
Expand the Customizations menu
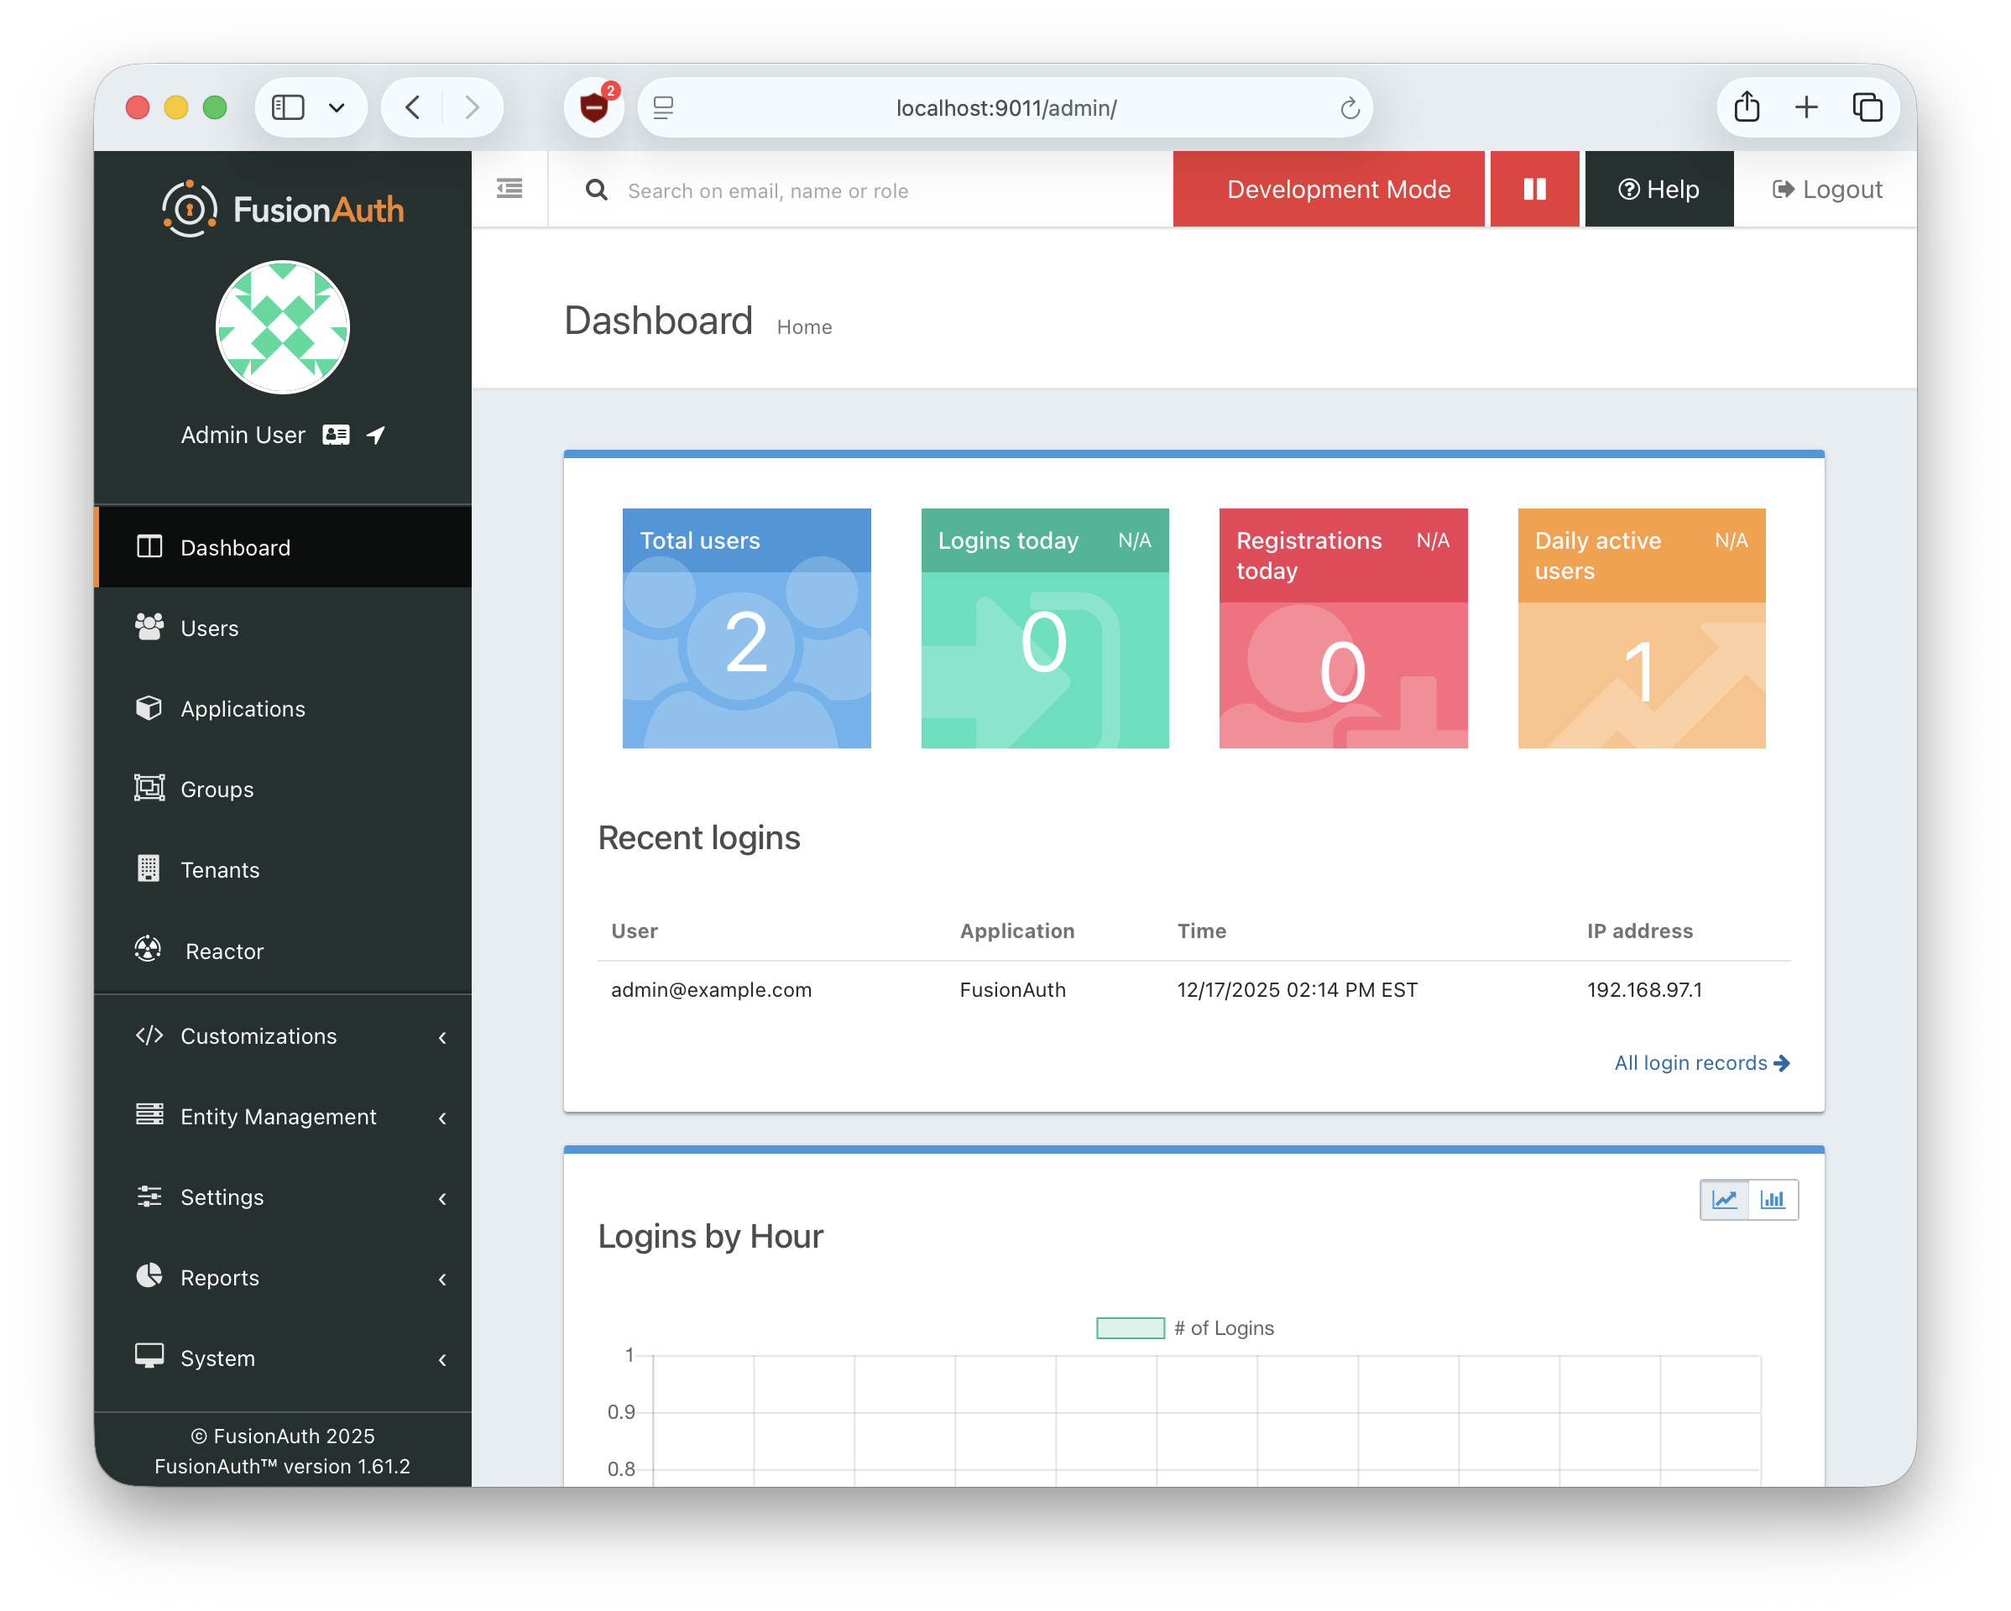click(259, 1035)
